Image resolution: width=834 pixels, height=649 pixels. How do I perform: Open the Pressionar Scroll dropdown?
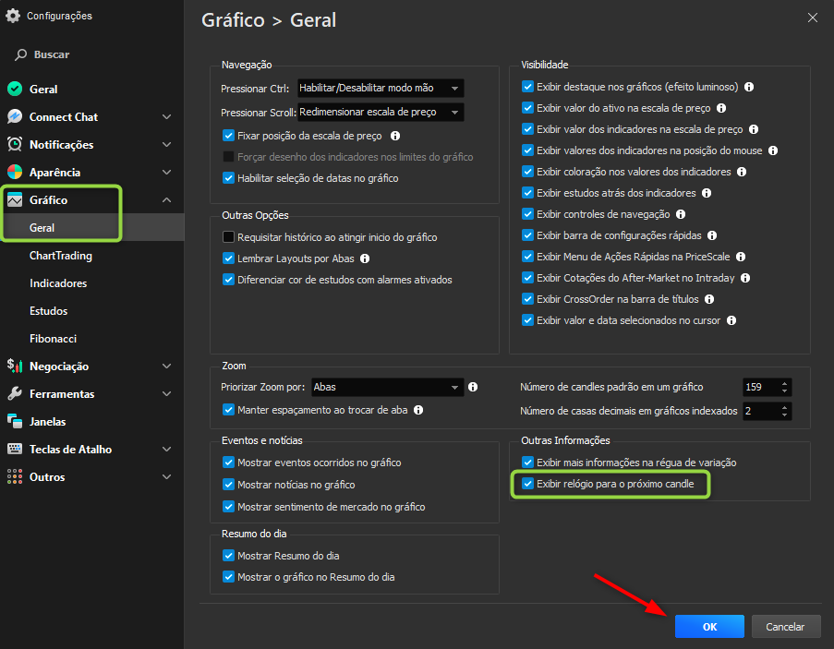[381, 112]
